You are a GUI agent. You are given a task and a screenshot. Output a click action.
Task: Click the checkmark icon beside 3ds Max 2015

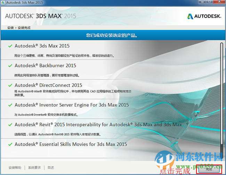pos(10,46)
